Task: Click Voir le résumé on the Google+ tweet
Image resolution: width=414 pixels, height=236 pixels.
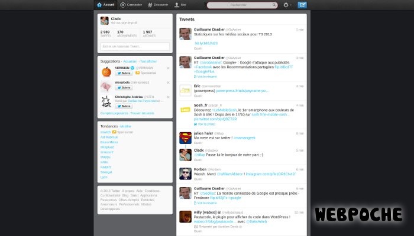Action: (205, 77)
